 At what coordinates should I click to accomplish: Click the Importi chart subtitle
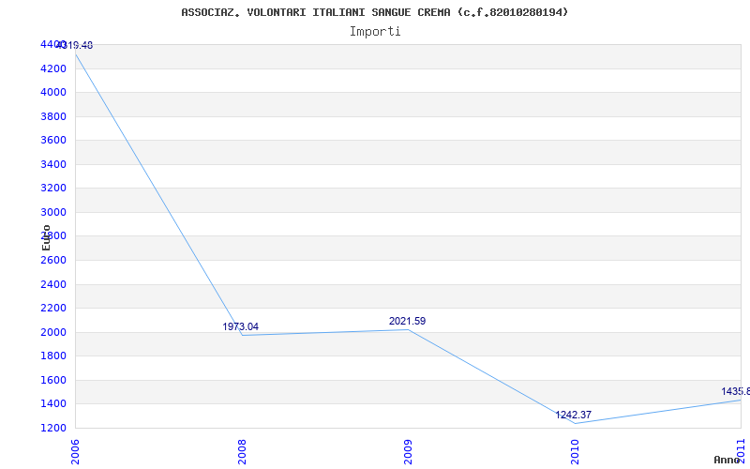click(375, 32)
